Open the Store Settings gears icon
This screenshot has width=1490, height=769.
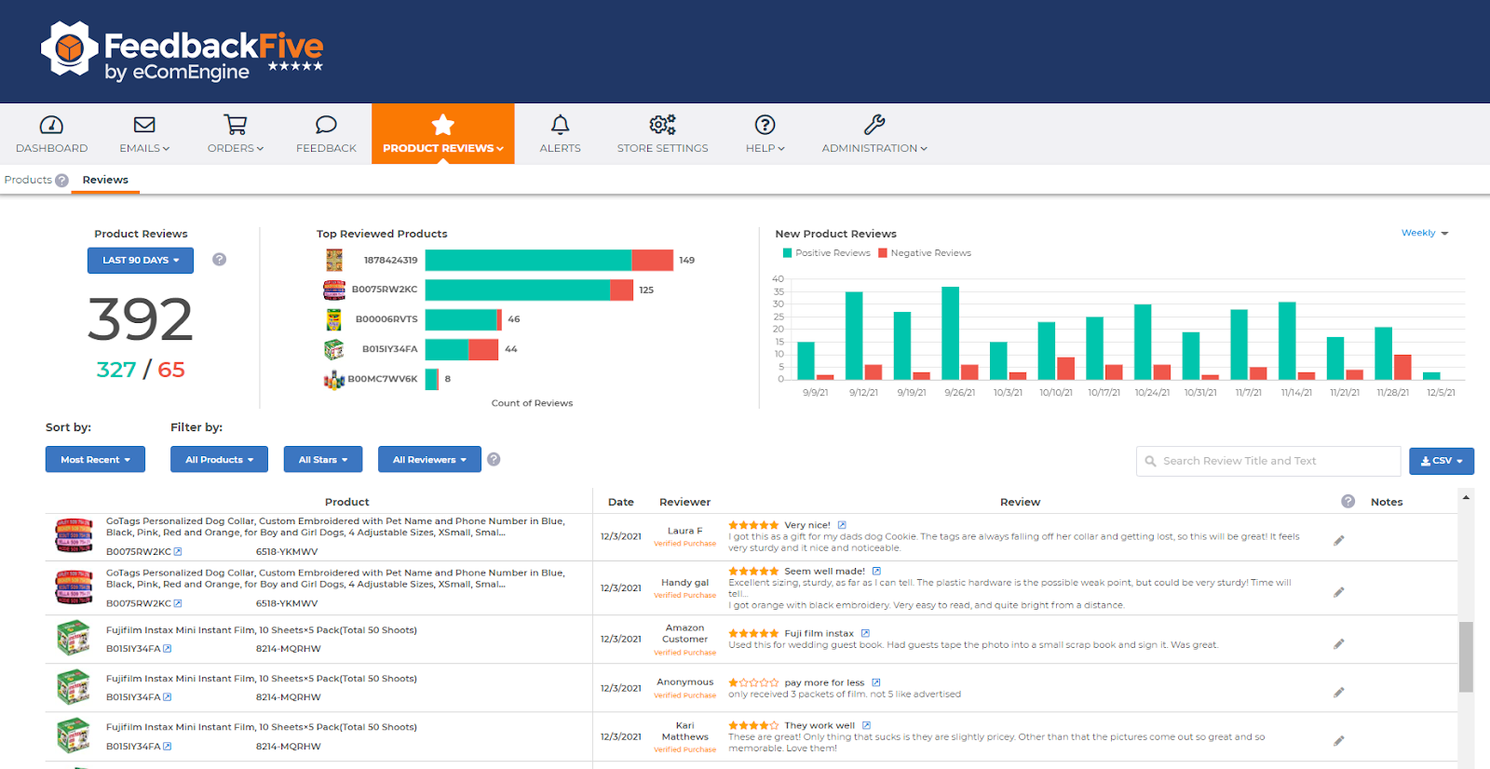(662, 125)
